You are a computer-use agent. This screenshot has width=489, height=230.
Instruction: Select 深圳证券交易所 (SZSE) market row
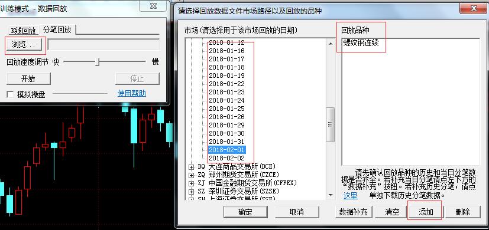click(x=238, y=191)
